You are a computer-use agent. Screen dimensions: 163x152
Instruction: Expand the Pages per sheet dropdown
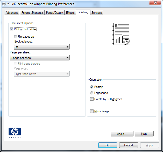(40, 58)
